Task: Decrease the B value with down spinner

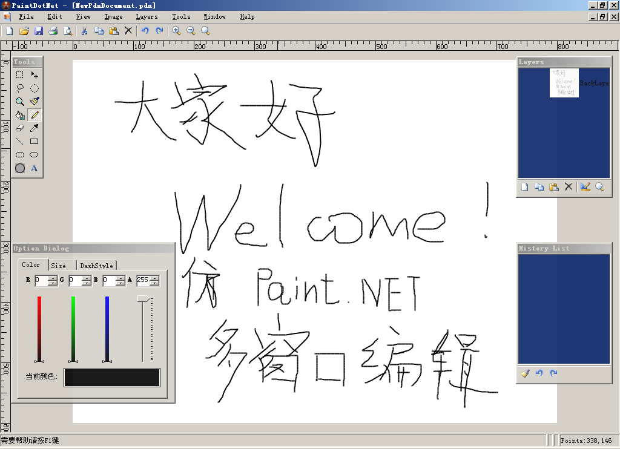Action: coord(120,283)
